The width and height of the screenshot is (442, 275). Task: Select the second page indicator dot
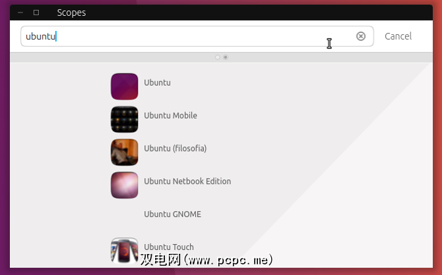pos(226,57)
